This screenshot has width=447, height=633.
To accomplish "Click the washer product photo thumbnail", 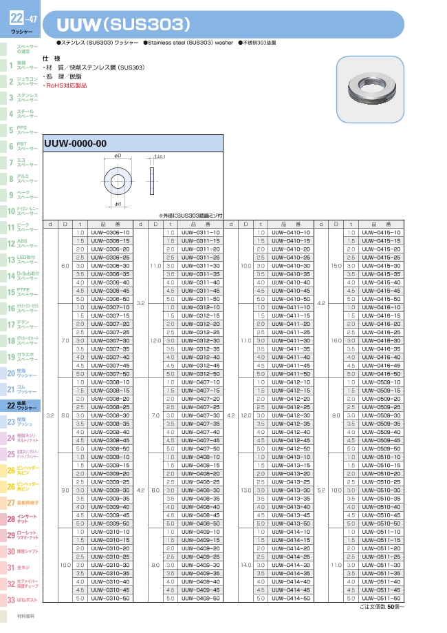I will tap(370, 90).
